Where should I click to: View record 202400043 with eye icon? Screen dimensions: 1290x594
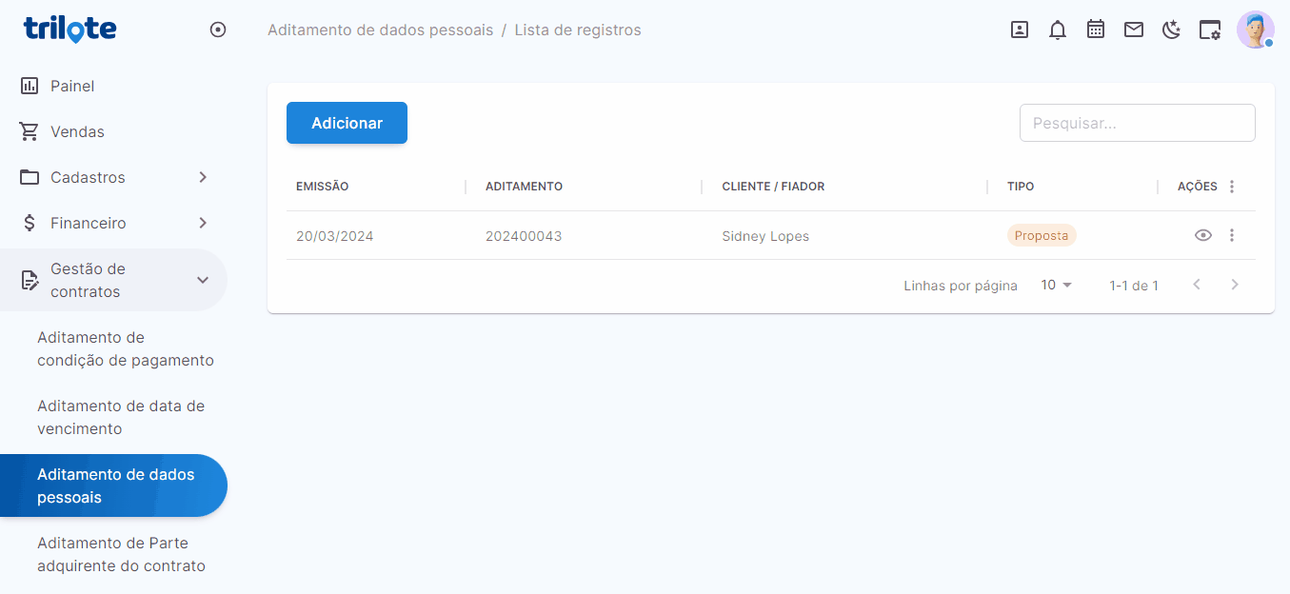1203,235
